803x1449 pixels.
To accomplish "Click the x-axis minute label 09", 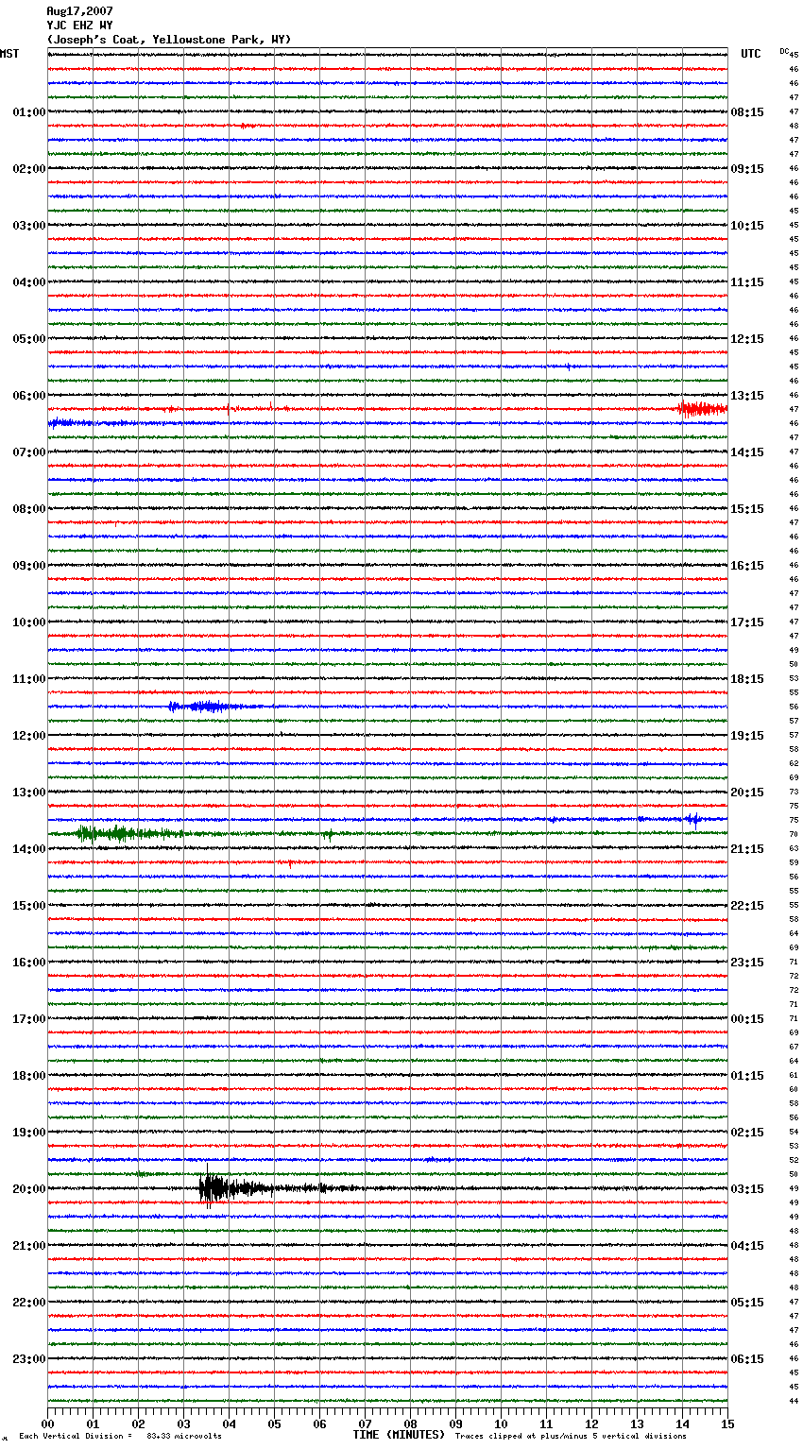I will [x=455, y=1423].
